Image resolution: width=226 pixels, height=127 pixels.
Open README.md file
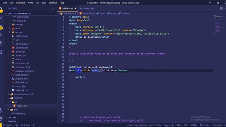(22, 83)
